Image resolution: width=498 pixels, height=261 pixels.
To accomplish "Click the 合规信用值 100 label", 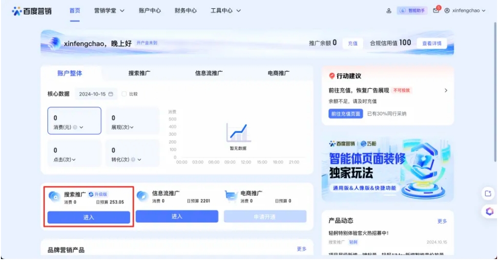I will tap(390, 43).
